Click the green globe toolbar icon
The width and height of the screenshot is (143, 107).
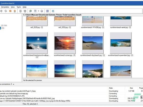click(x=30, y=11)
